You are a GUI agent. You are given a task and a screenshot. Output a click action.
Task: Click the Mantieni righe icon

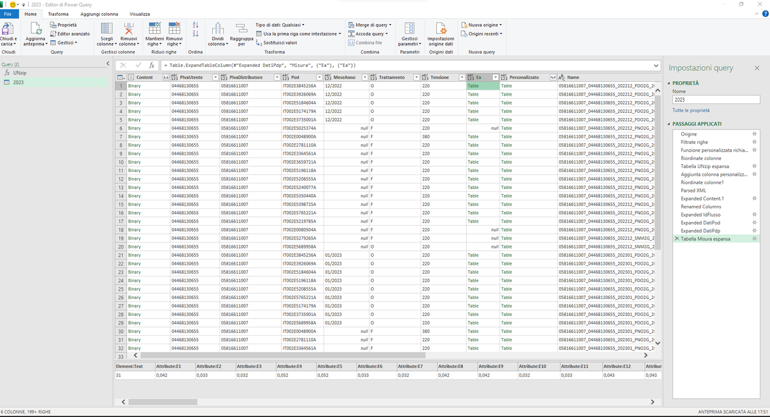click(x=155, y=28)
